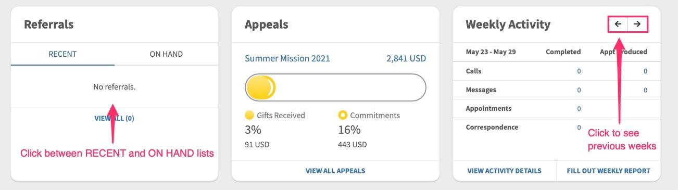Click FILL OUT WEEKLY REPORT

608,171
